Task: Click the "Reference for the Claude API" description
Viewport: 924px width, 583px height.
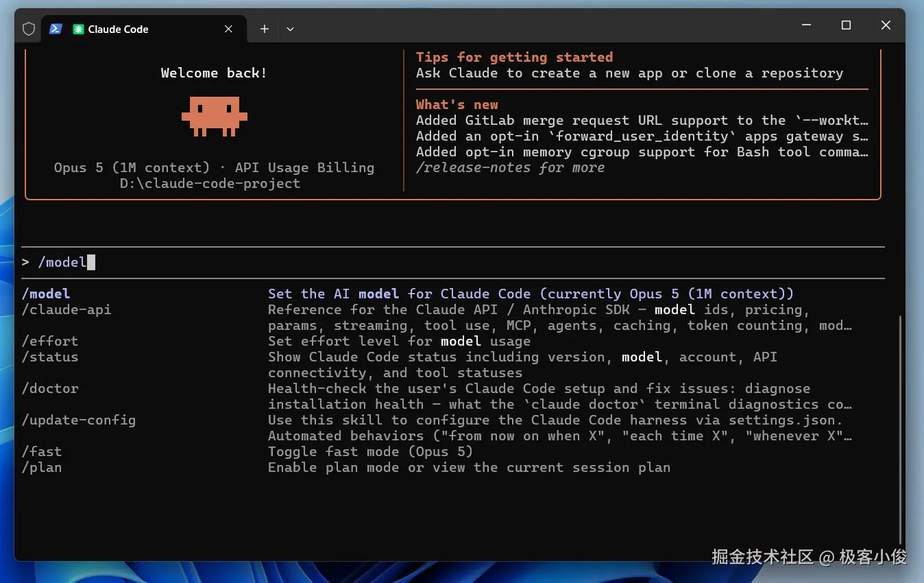Action: point(560,318)
